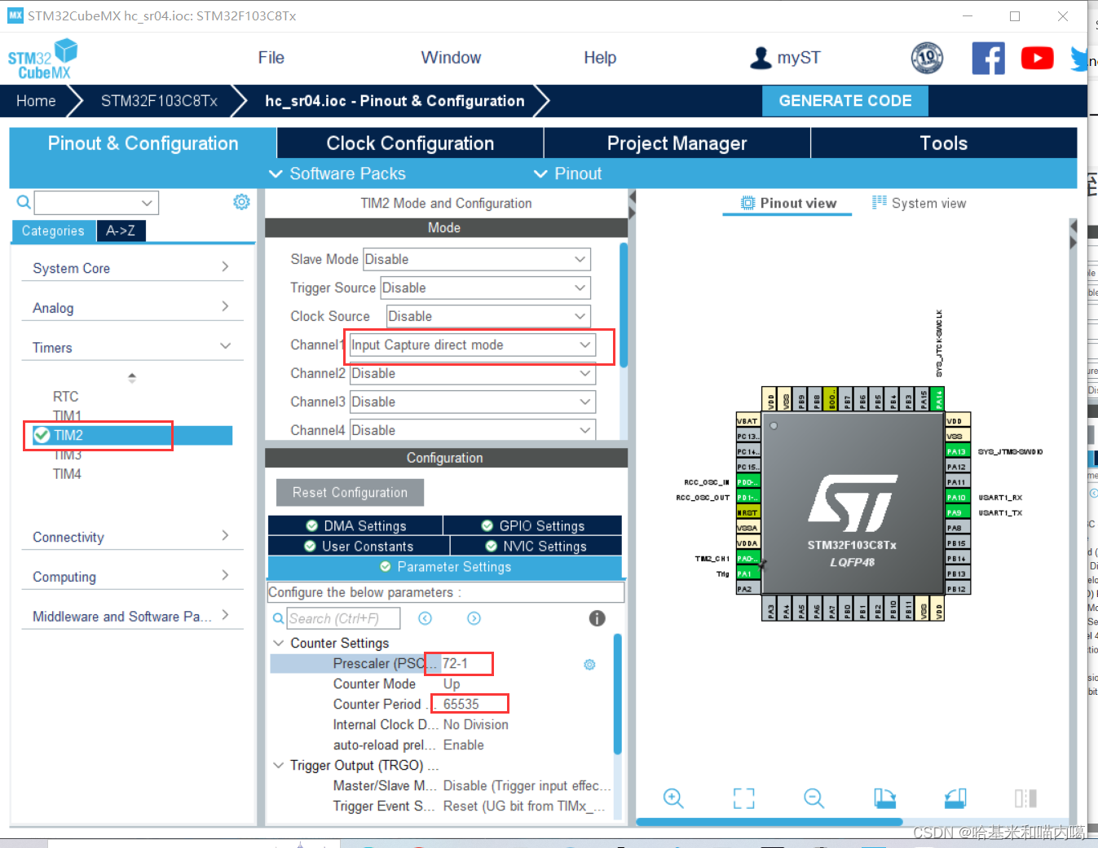Click the ST 10 years anniversary badge icon
The height and width of the screenshot is (848, 1098).
927,58
